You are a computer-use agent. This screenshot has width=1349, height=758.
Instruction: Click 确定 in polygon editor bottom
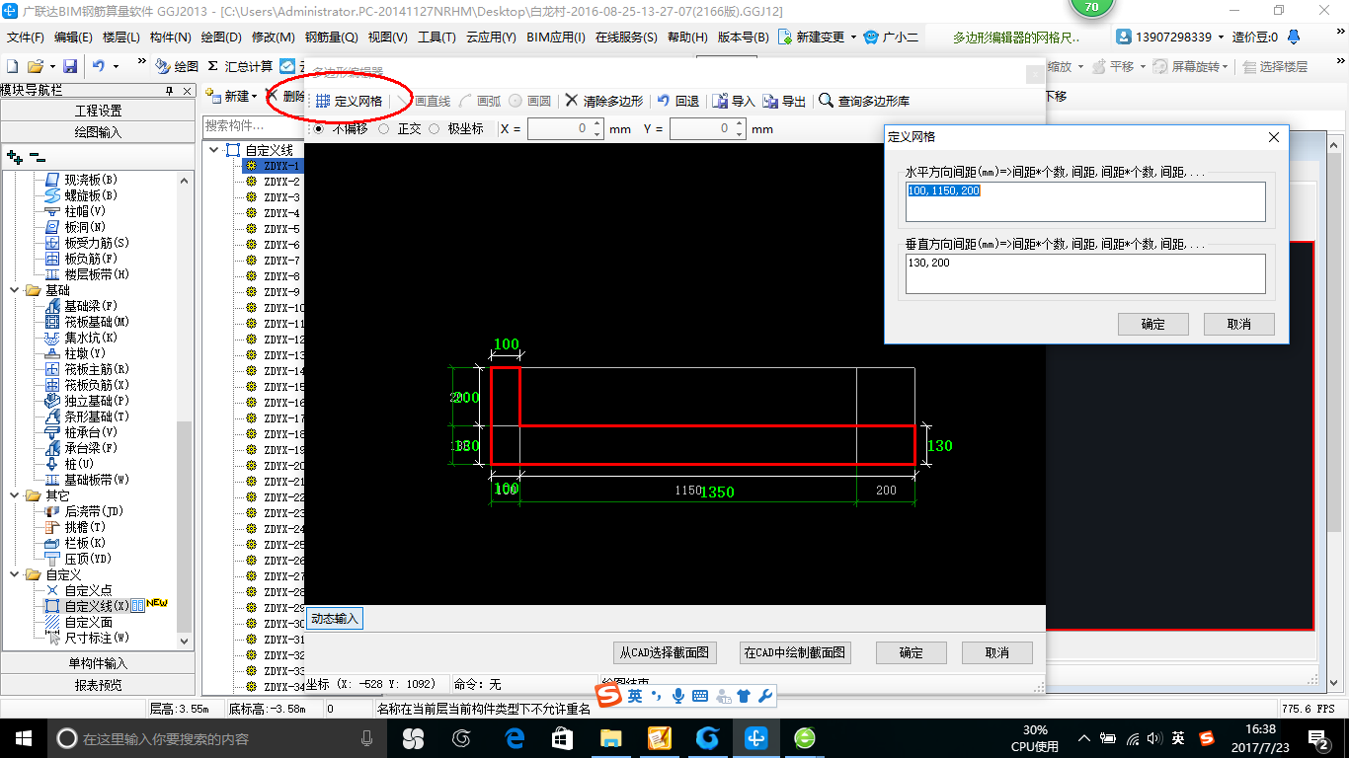pos(912,652)
